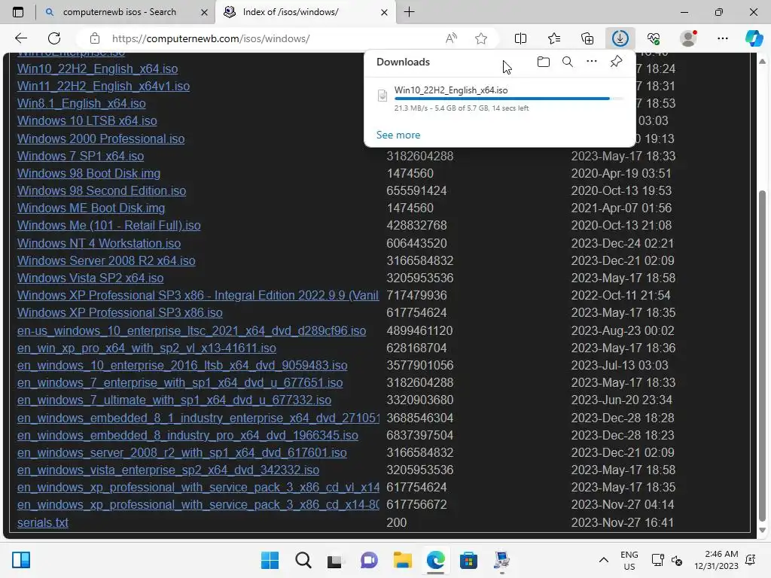Viewport: 771px width, 578px height.
Task: Open Windows Server 2008 R2 x64.iso link
Action: pos(106,260)
